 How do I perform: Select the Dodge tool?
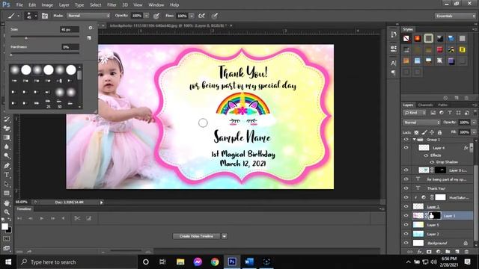click(7, 156)
